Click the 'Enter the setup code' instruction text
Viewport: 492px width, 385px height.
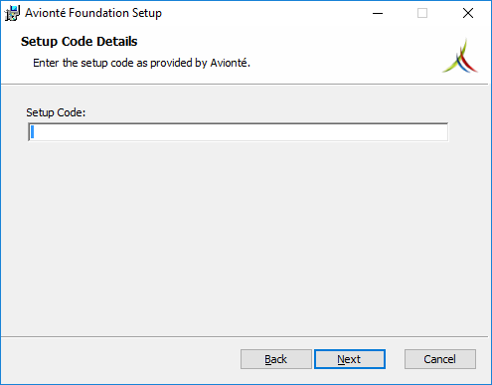point(141,63)
